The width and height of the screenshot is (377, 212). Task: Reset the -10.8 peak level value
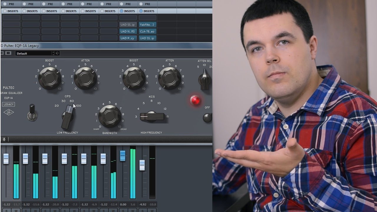click(152, 204)
